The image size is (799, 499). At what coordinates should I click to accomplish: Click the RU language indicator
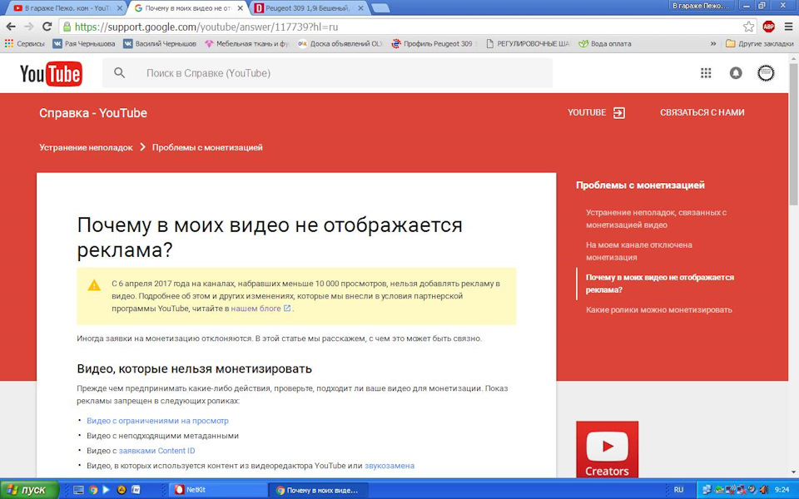pyautogui.click(x=679, y=490)
